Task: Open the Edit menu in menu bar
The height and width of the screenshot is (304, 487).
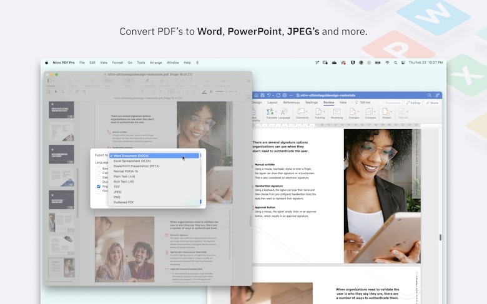Action: 92,62
